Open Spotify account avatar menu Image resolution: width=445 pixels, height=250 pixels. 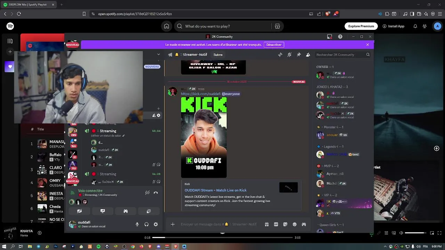coord(437,26)
